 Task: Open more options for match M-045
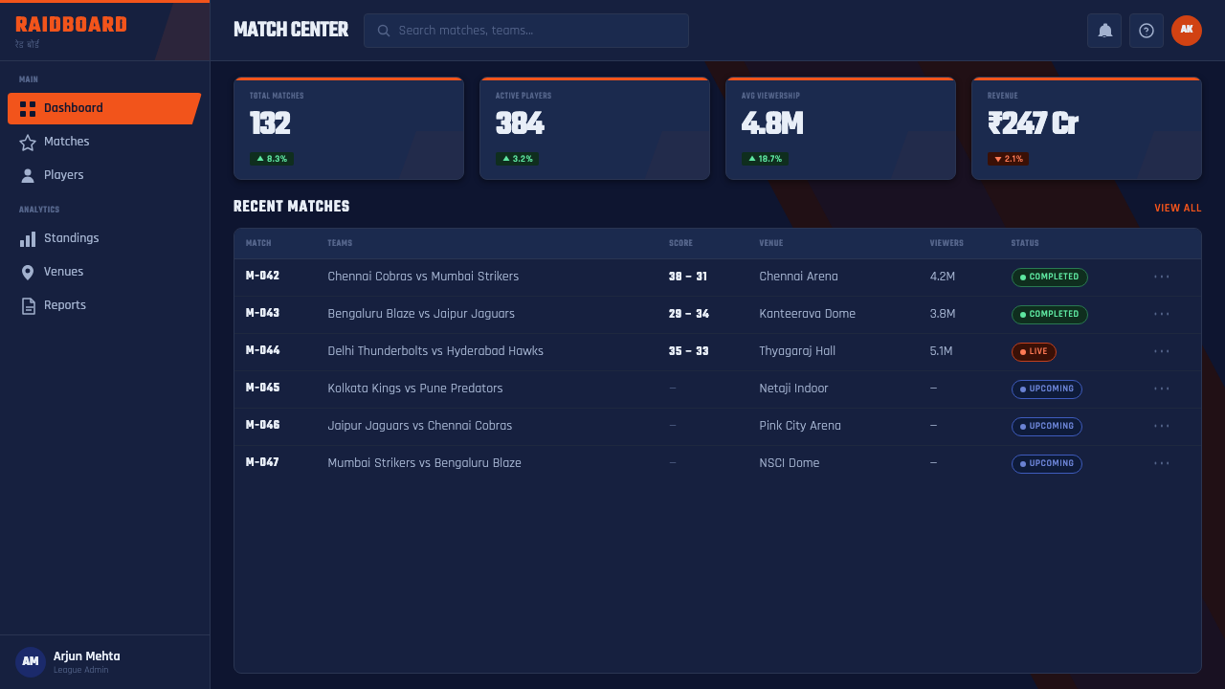(1162, 389)
